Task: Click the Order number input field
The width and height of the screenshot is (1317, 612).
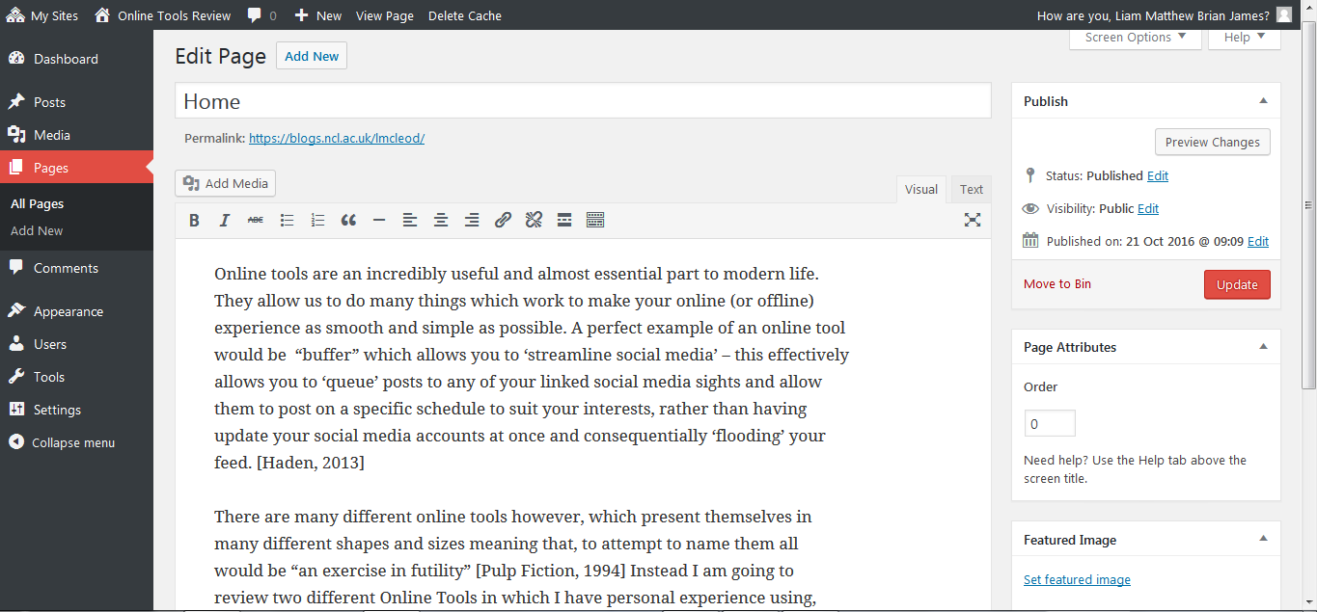Action: point(1049,424)
